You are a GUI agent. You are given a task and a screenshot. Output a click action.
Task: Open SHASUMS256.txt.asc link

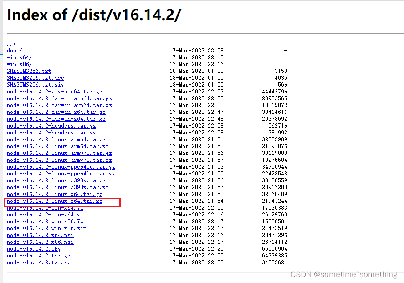pyautogui.click(x=35, y=78)
